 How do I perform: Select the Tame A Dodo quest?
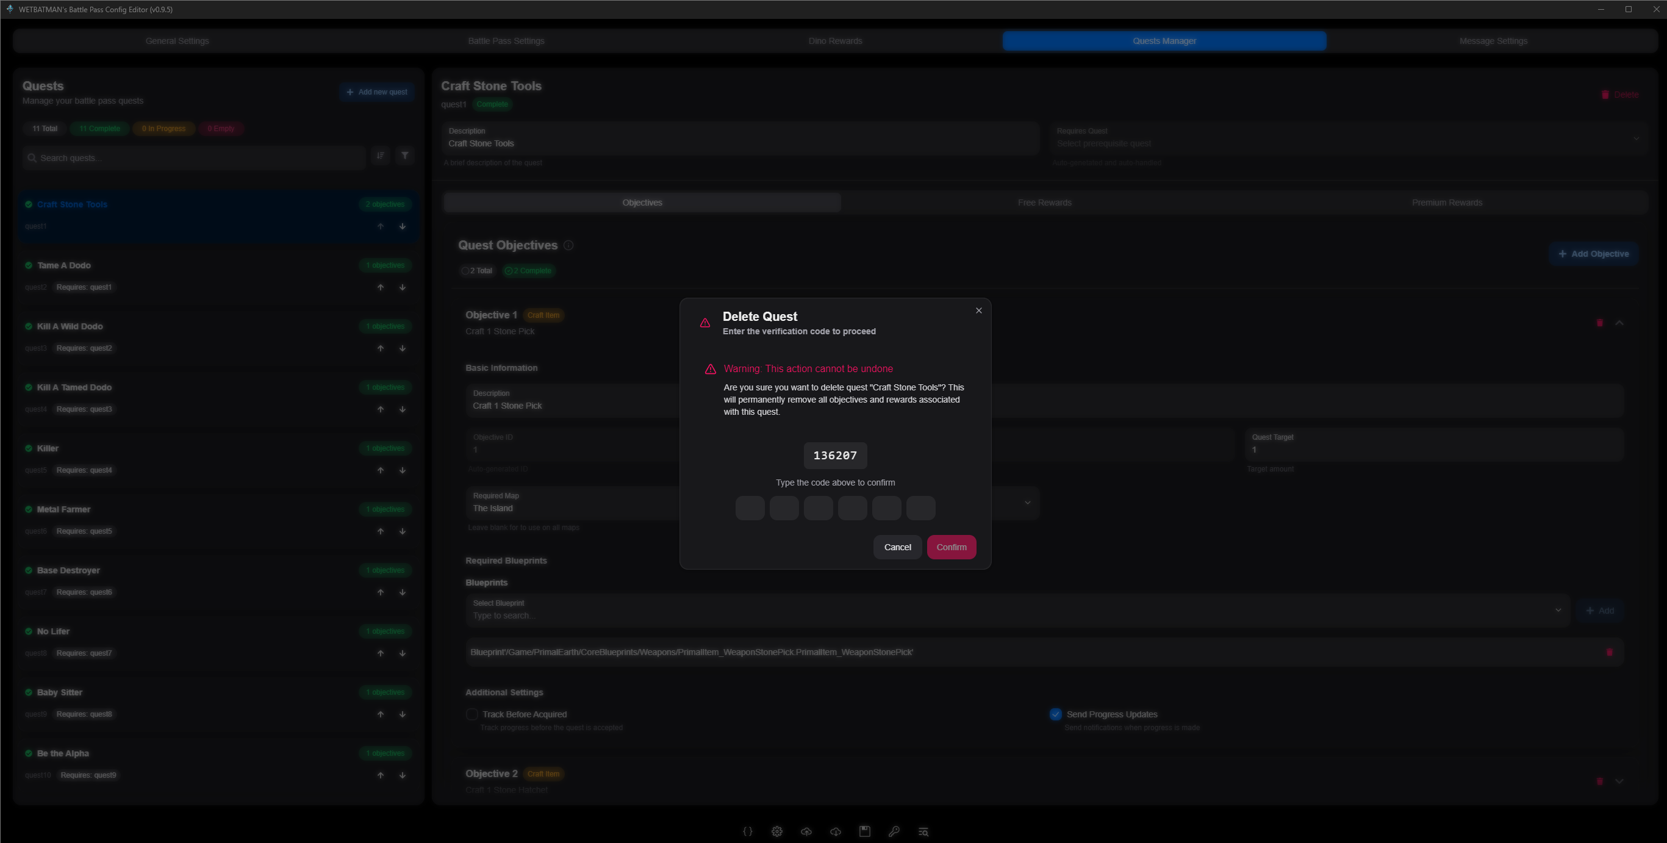point(218,276)
